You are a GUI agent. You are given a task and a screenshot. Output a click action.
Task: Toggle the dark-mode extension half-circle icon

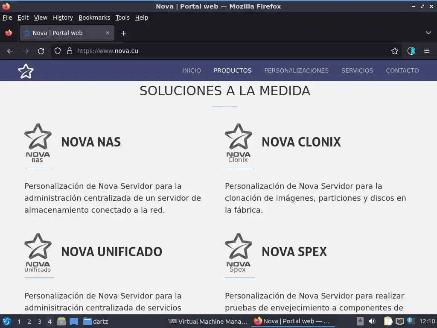[411, 51]
